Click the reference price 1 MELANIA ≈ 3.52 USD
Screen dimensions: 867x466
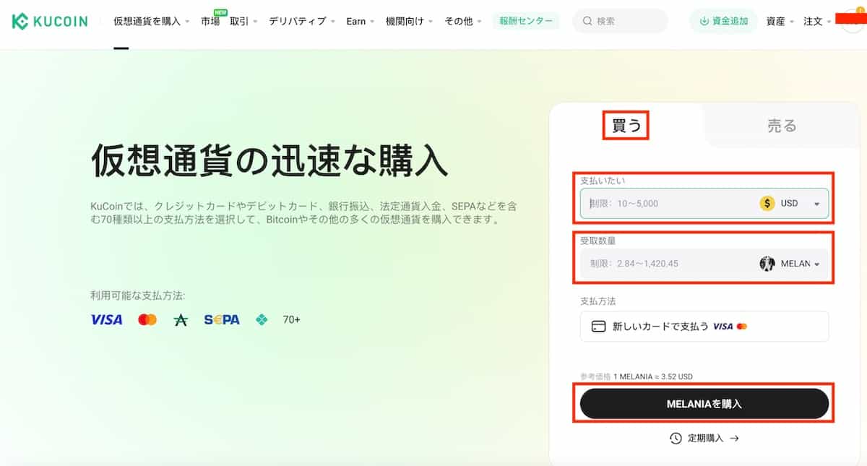pyautogui.click(x=653, y=376)
